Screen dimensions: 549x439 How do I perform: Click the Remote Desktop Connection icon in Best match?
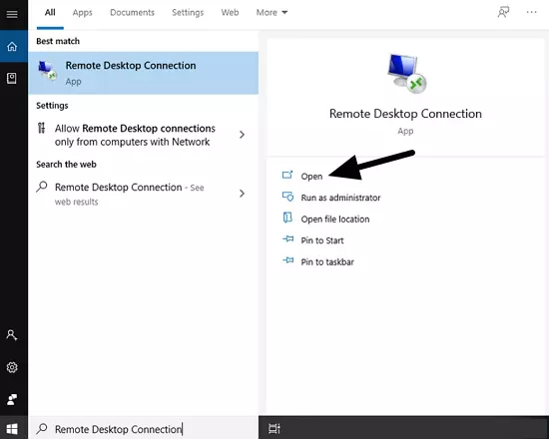pyautogui.click(x=47, y=71)
